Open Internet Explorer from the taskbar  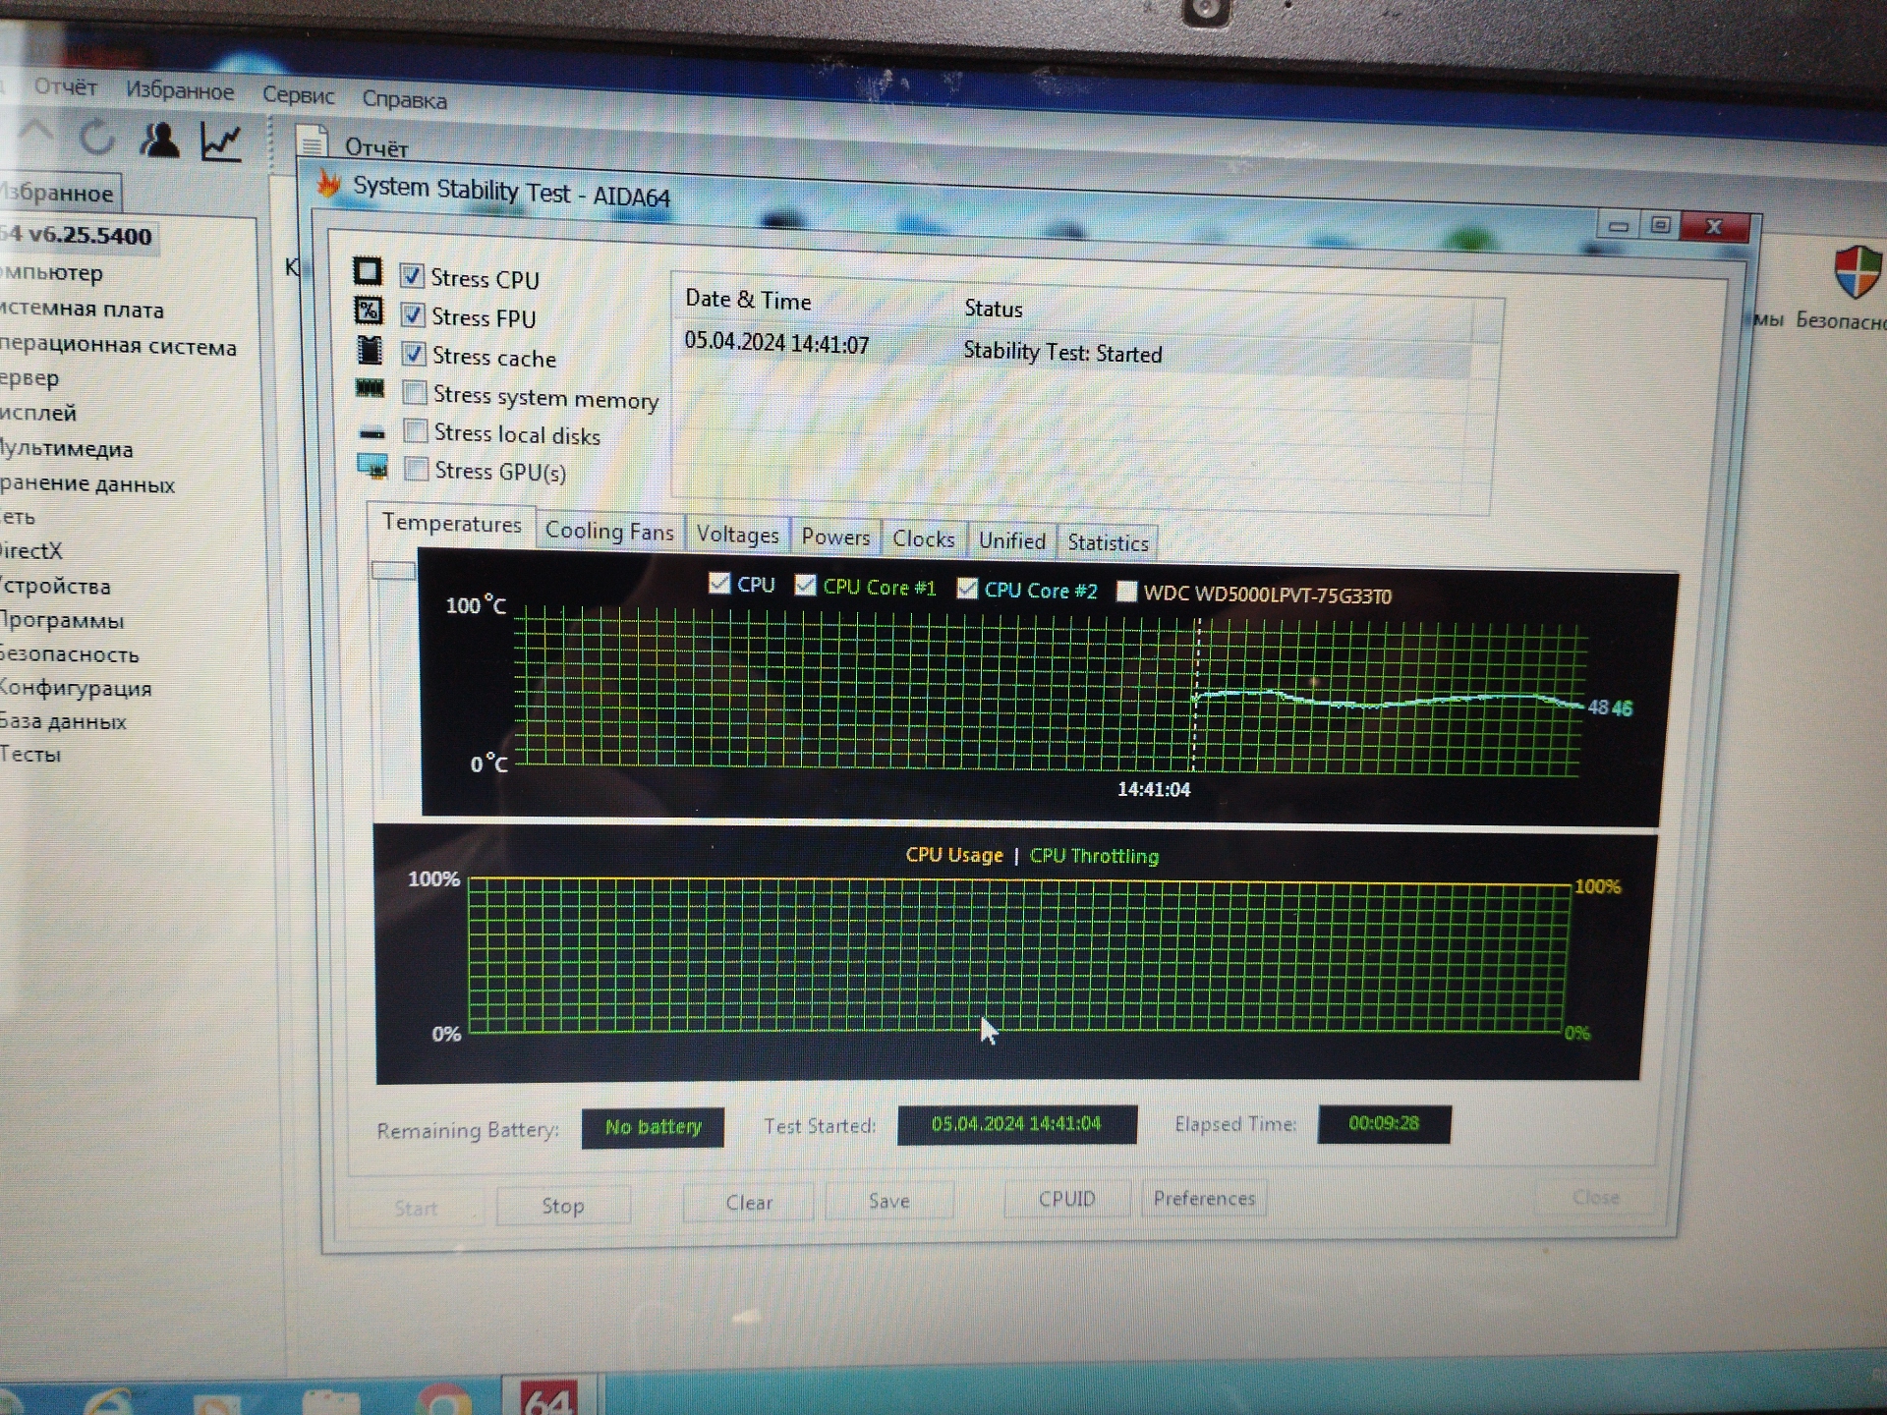[108, 1401]
